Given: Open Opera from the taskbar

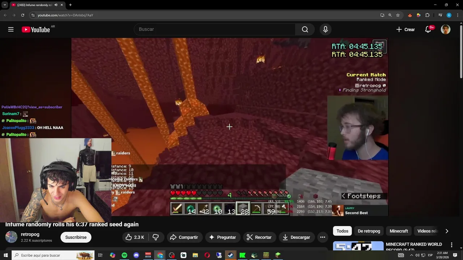Looking at the screenshot, I should [x=207, y=255].
